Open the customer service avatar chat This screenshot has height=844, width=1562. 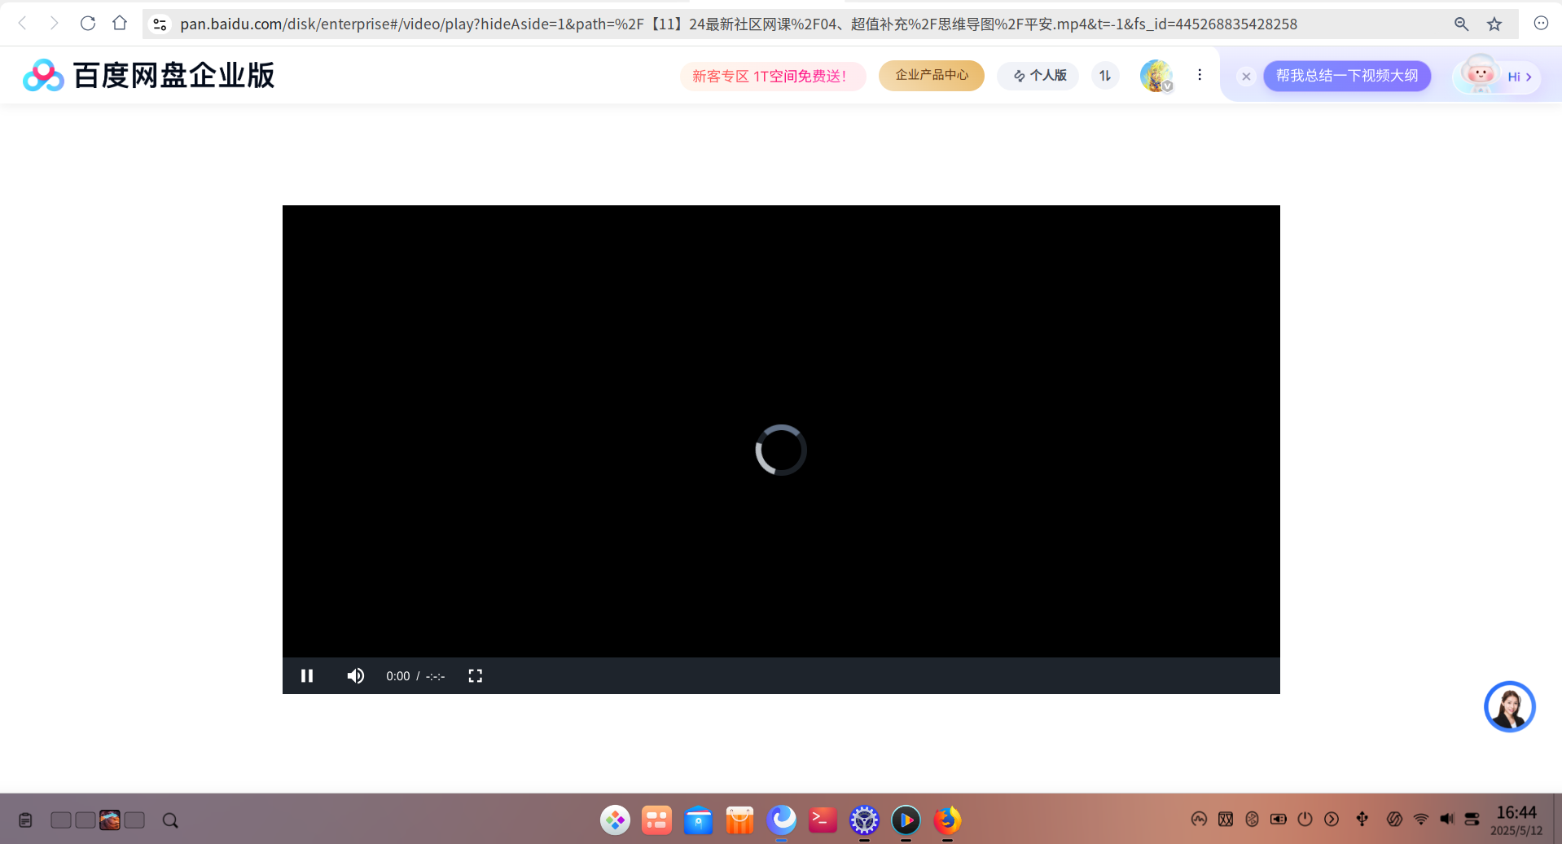pos(1509,706)
